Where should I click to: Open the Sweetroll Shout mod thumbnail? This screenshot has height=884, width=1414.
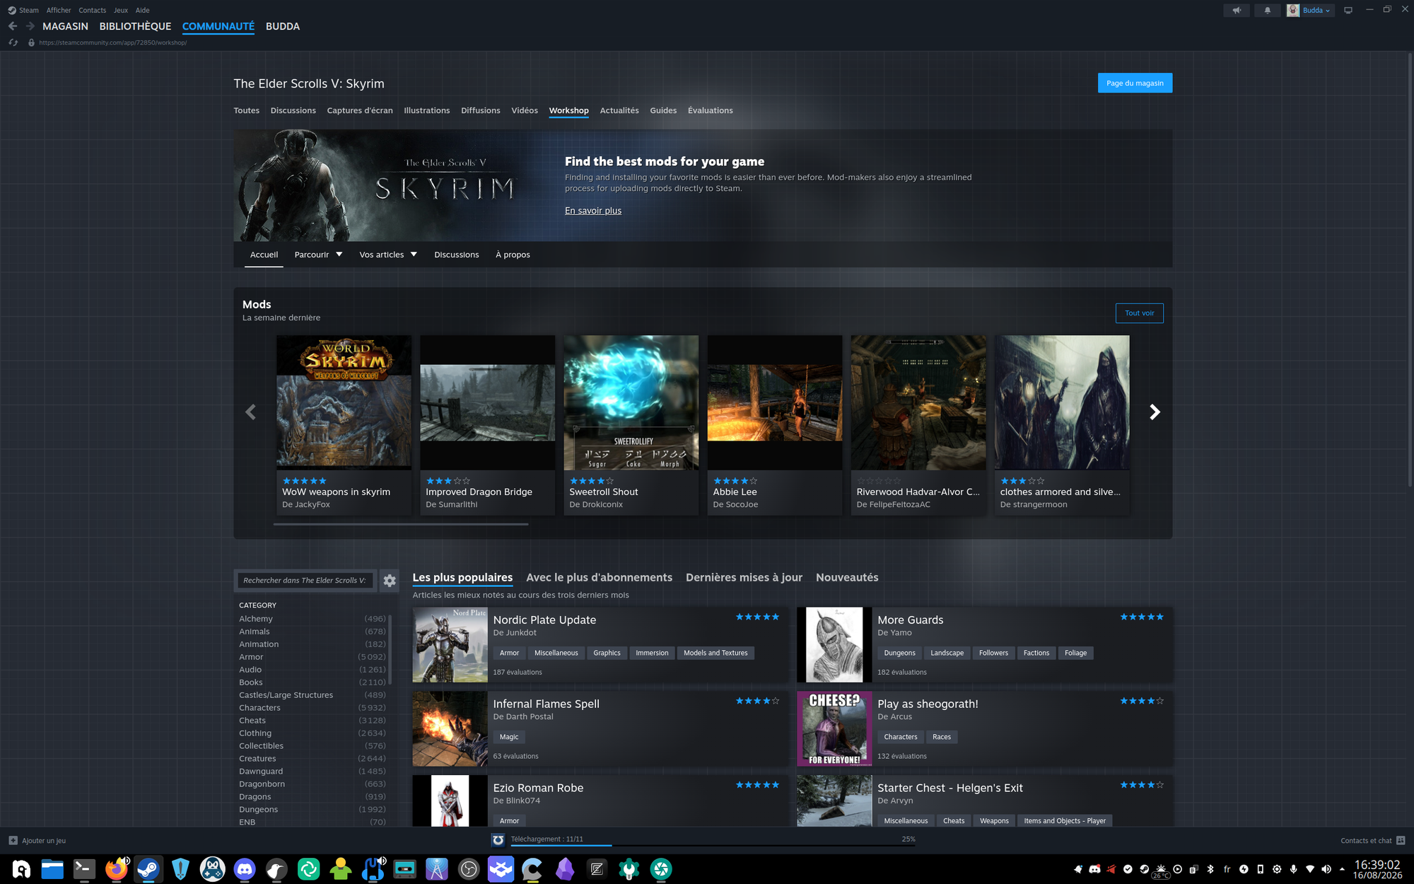click(x=631, y=402)
